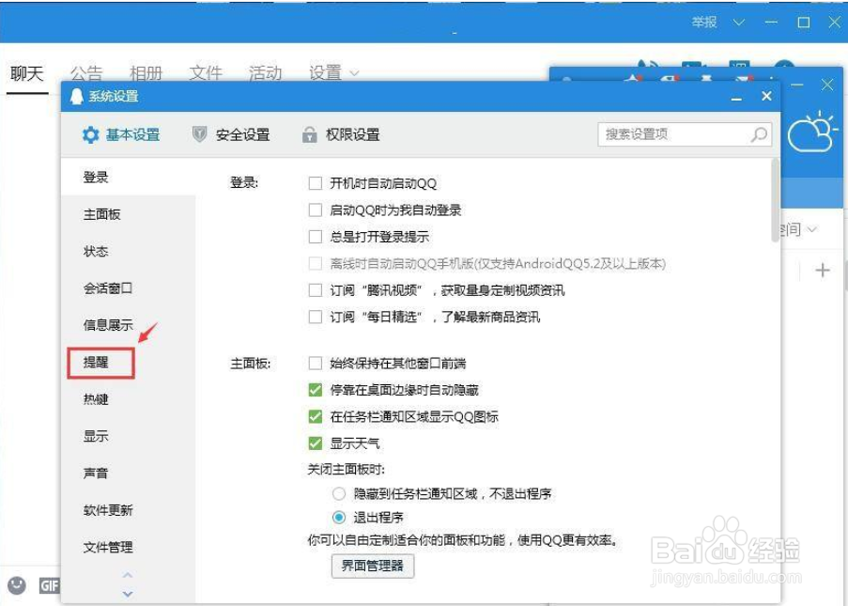Click the search magnifier in 搜索设置项 field
The width and height of the screenshot is (848, 606).
[758, 134]
